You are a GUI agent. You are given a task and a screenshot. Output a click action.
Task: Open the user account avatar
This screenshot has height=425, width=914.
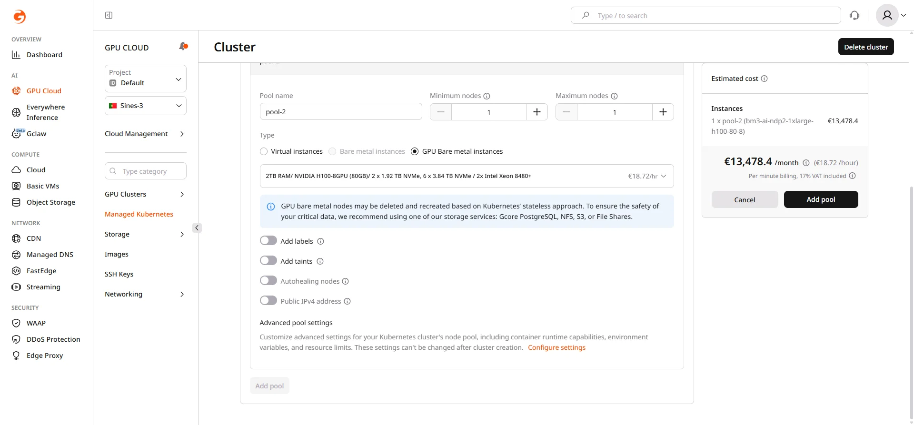[887, 15]
